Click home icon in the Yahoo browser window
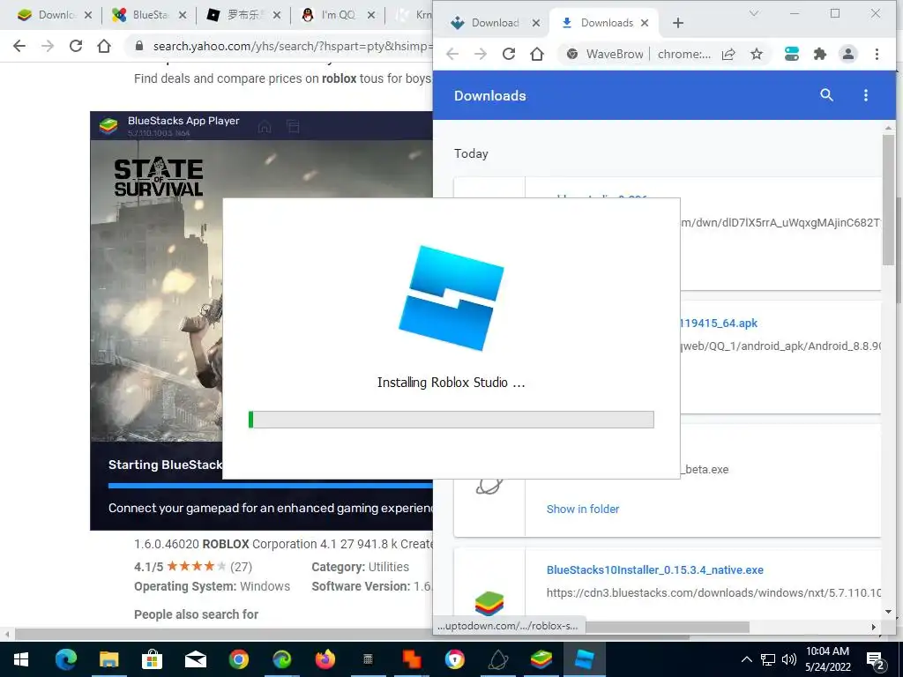Screen dimensions: 903x677 [x=104, y=46]
